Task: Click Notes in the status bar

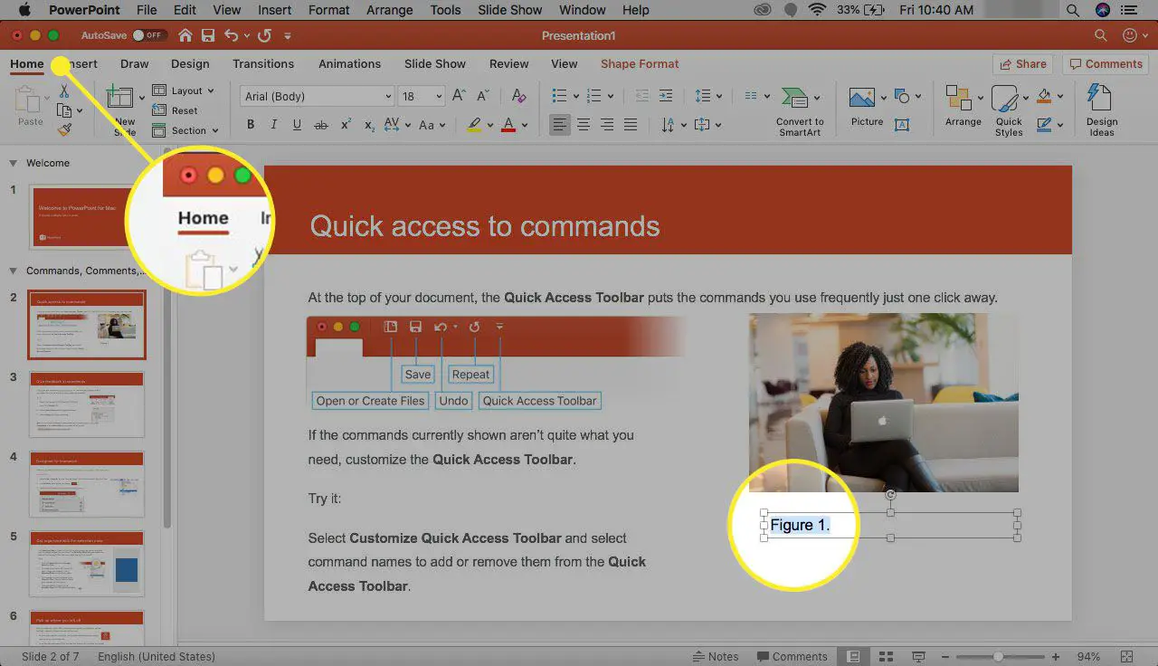Action: tap(715, 656)
